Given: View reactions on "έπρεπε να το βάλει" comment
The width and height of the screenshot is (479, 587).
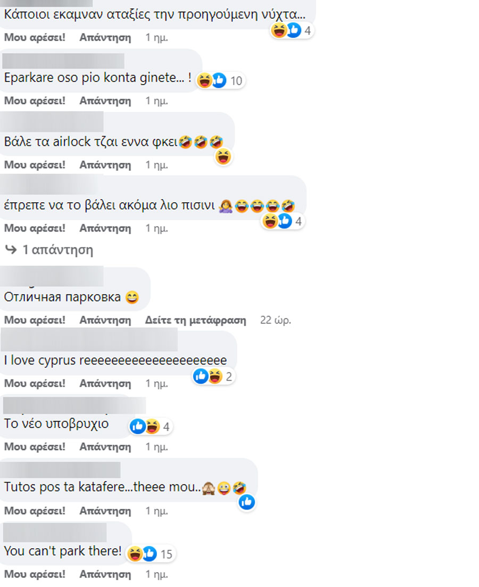Looking at the screenshot, I should pyautogui.click(x=283, y=221).
